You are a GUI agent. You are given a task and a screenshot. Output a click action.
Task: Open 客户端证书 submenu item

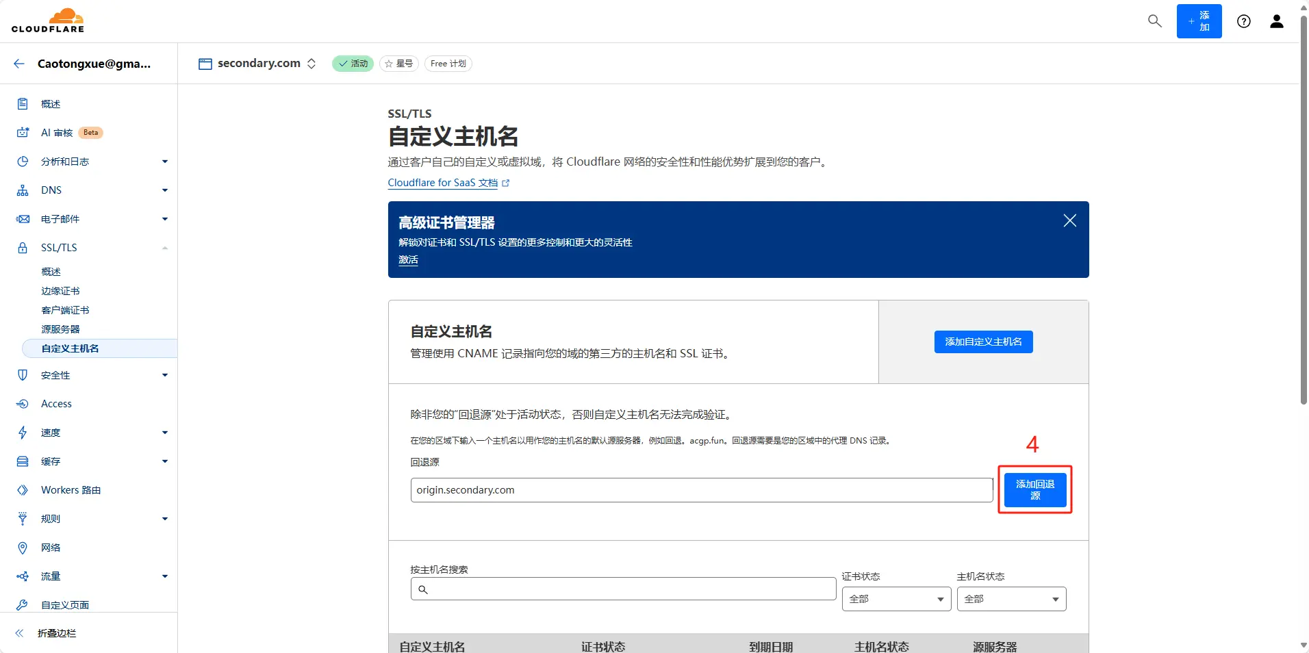(65, 310)
